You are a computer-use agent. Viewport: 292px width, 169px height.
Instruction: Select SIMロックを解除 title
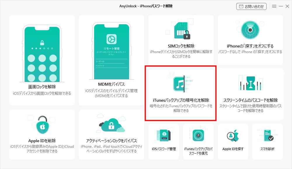[x=181, y=46]
